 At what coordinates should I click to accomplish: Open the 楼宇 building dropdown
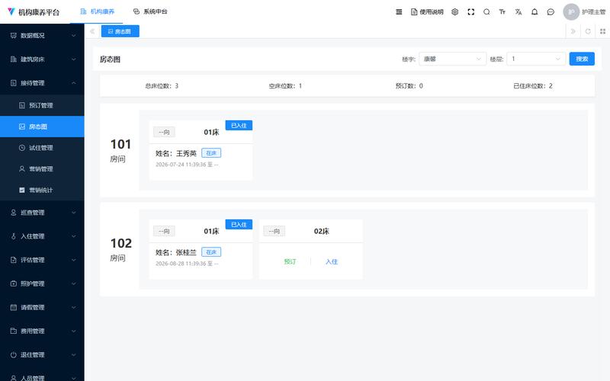point(452,59)
